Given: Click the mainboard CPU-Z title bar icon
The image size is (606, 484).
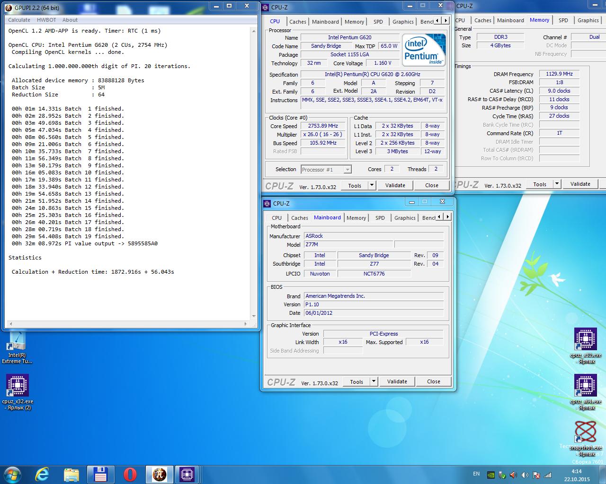Looking at the screenshot, I should [267, 203].
